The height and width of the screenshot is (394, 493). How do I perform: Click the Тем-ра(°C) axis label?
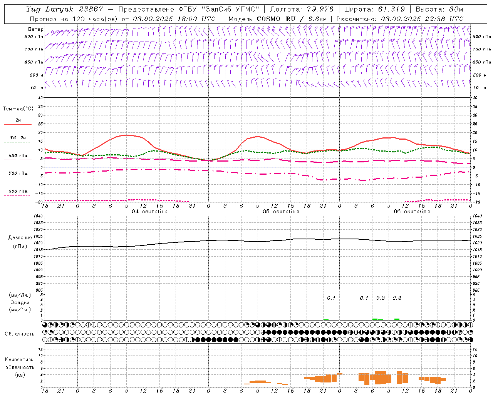pyautogui.click(x=18, y=109)
